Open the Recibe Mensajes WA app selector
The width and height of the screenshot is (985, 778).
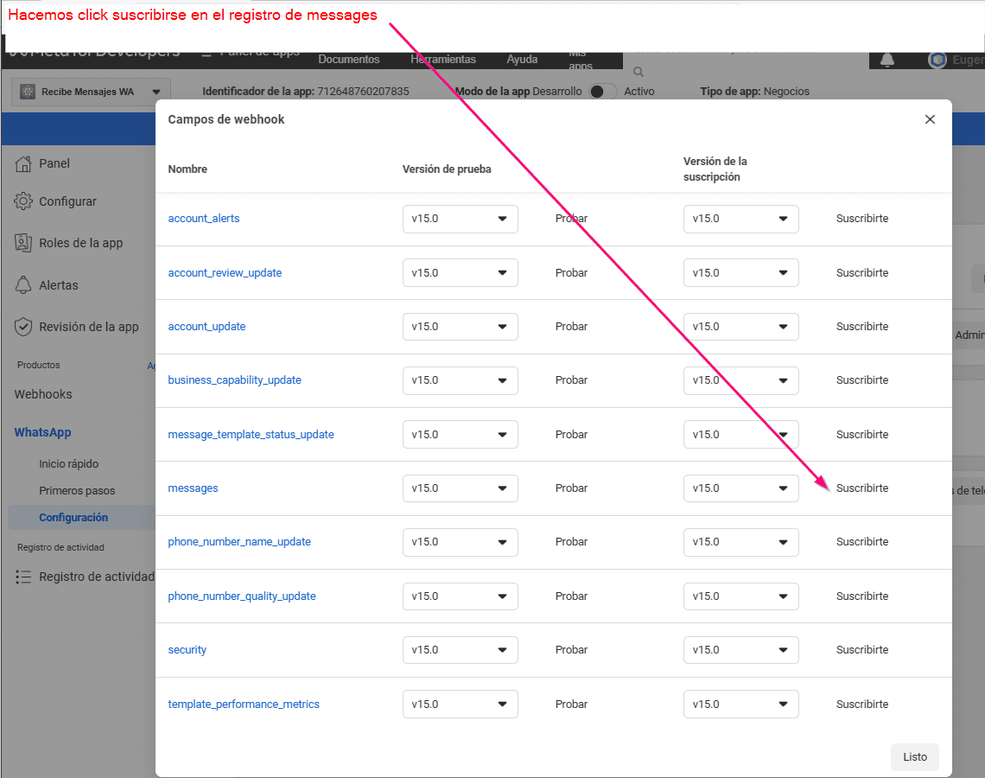click(91, 92)
